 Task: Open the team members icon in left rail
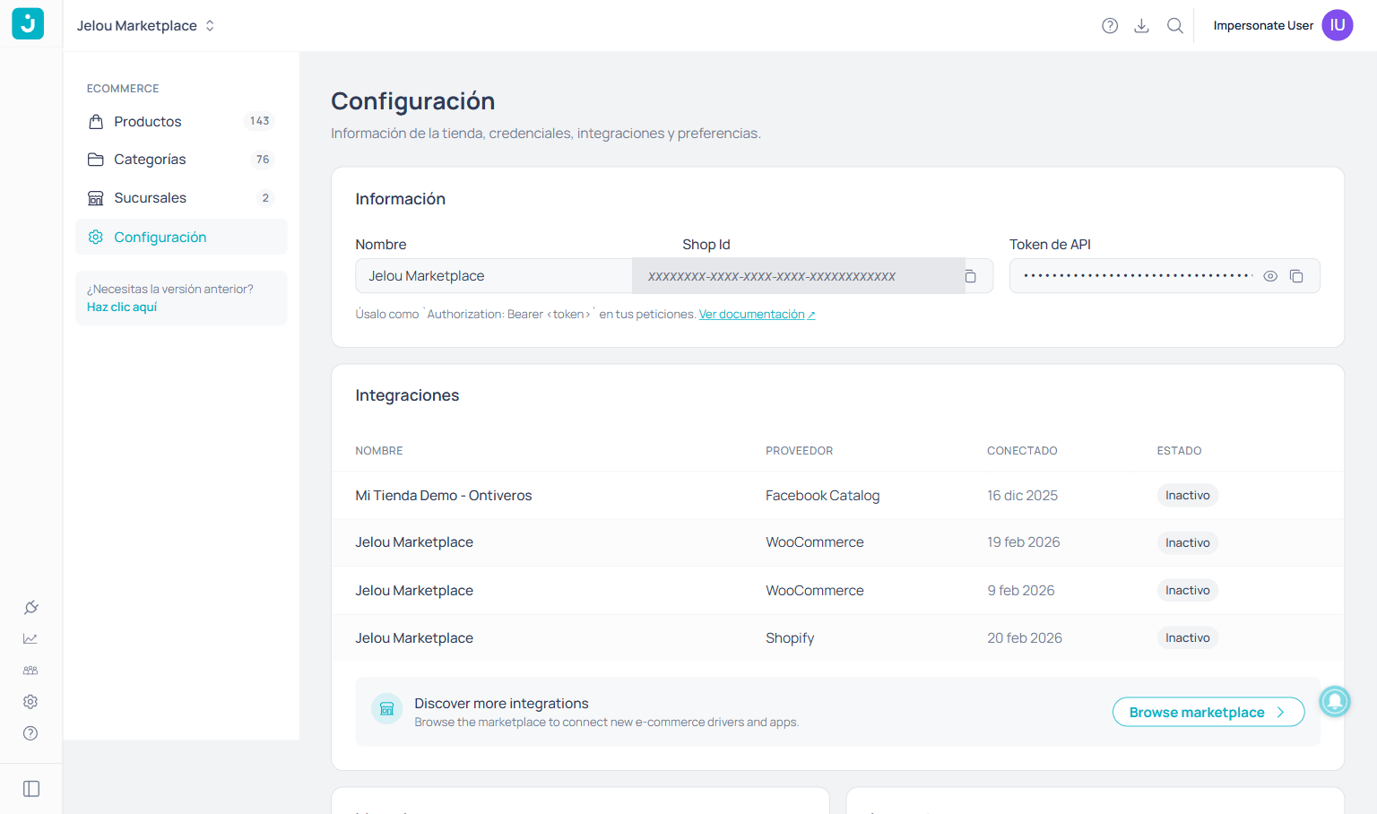click(30, 671)
